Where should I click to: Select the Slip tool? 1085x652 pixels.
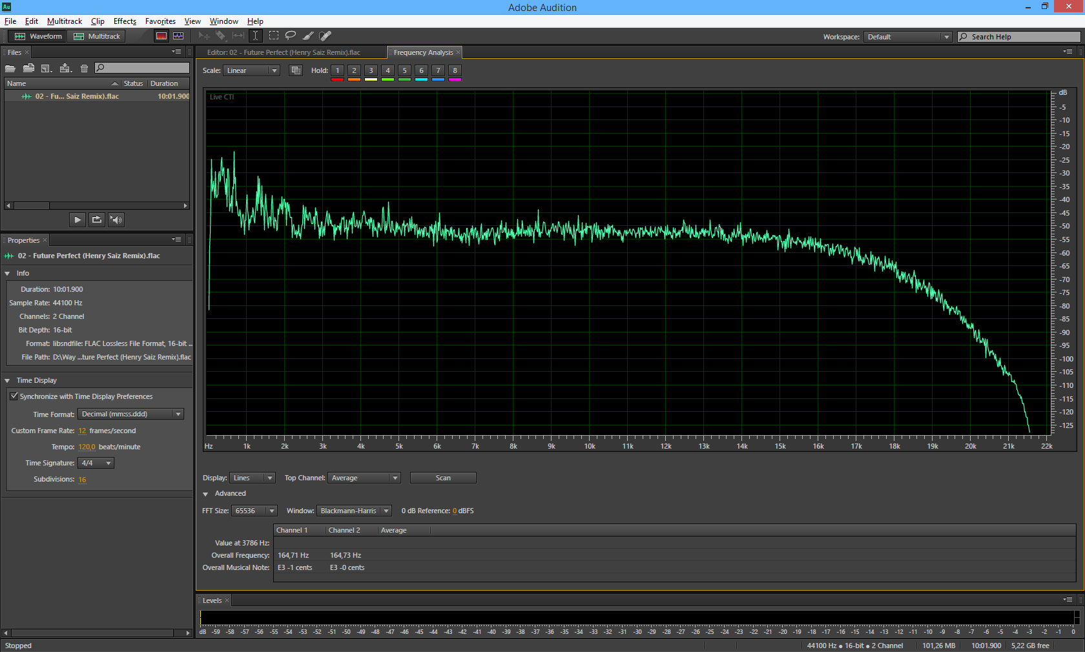(x=238, y=36)
